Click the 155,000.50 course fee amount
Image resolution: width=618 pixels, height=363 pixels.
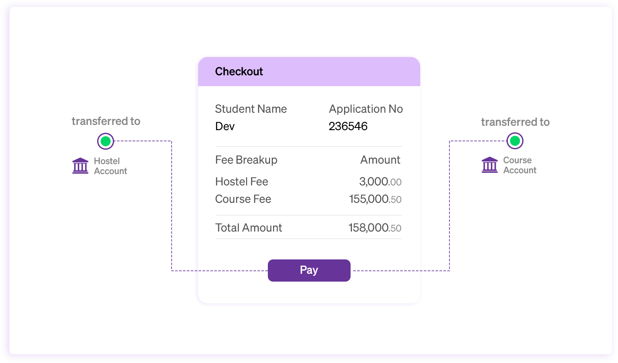tap(375, 199)
